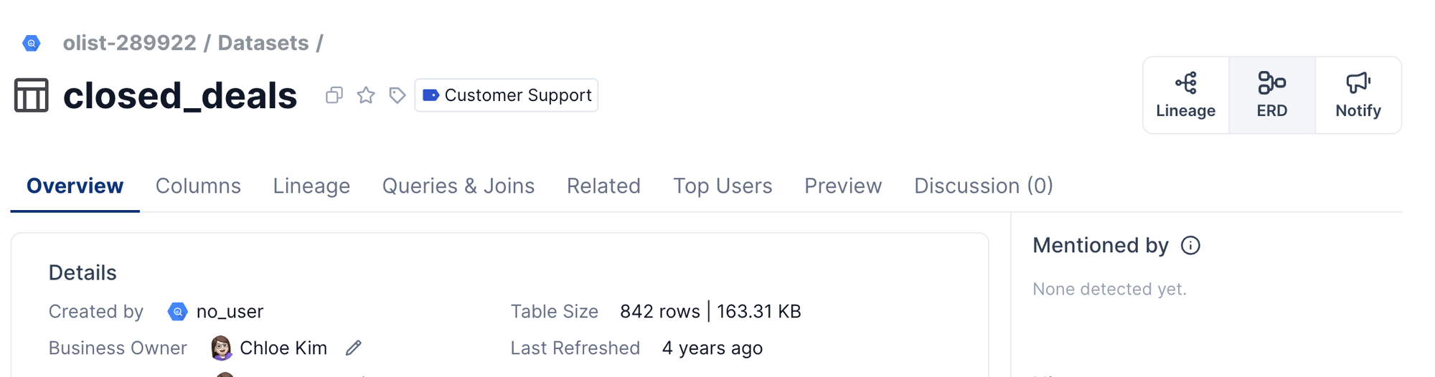This screenshot has width=1435, height=377.
Task: Edit Business Owner with pencil icon
Action: coord(353,348)
